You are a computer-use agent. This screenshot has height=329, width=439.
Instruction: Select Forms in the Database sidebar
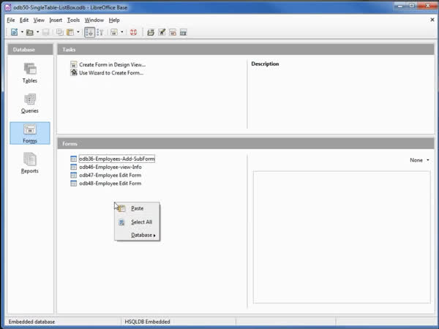click(x=30, y=133)
